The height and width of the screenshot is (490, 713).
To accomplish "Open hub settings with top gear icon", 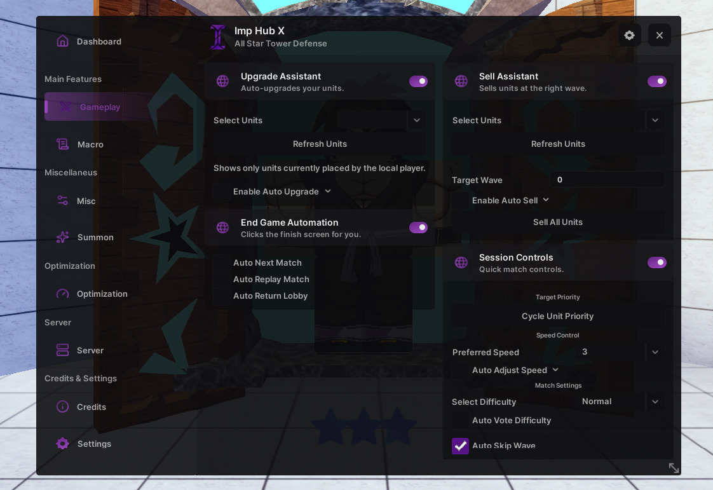I will (x=629, y=35).
